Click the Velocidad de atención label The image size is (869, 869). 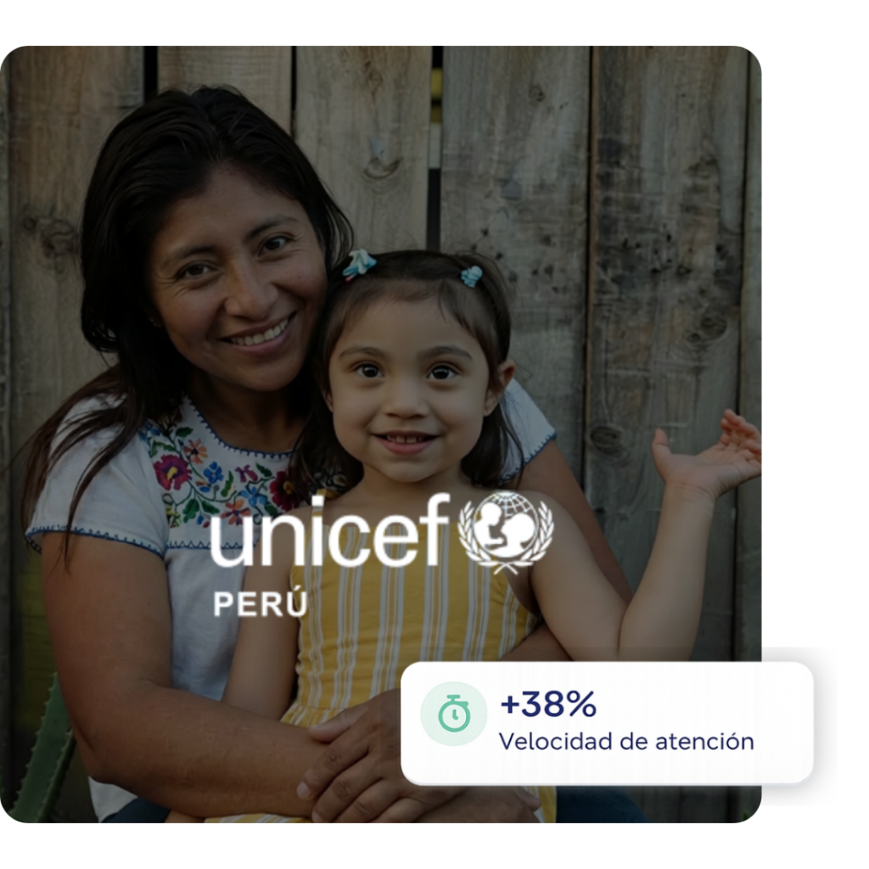tap(626, 742)
